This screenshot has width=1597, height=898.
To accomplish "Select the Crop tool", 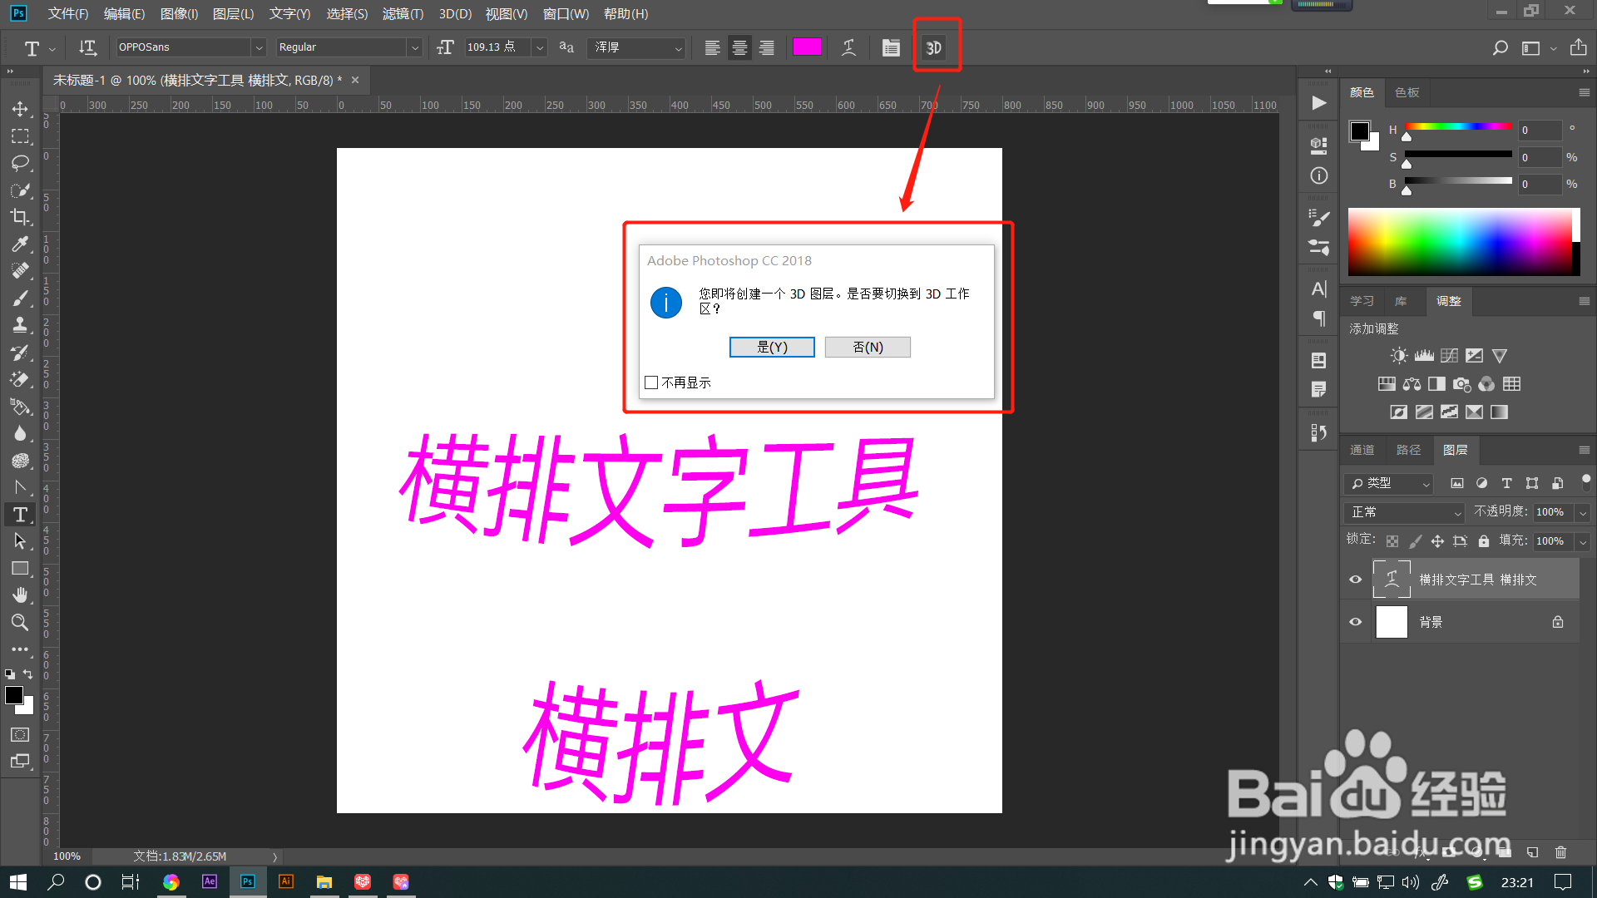I will (20, 217).
